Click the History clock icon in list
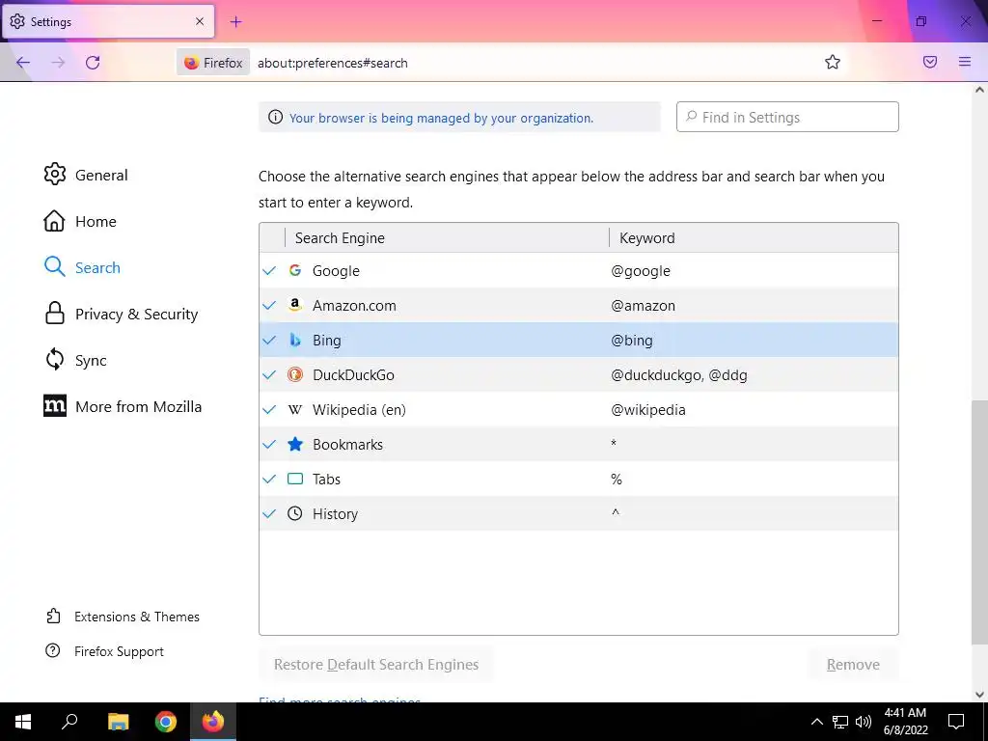The height and width of the screenshot is (741, 988). pyautogui.click(x=295, y=513)
